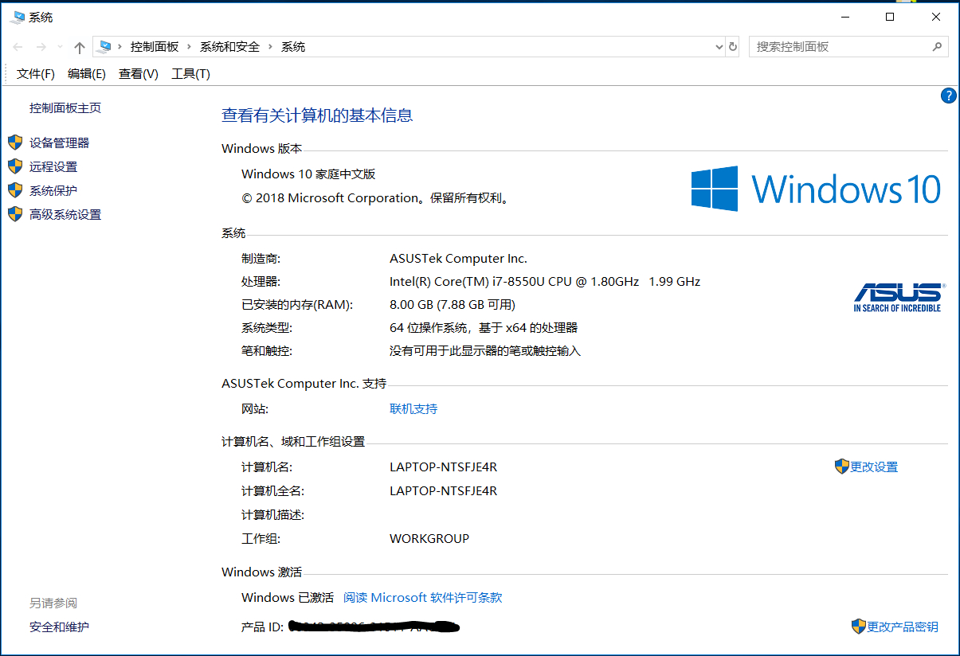Select 系统 breadcrumb in address bar
Screen dimensions: 960x656
pos(293,47)
